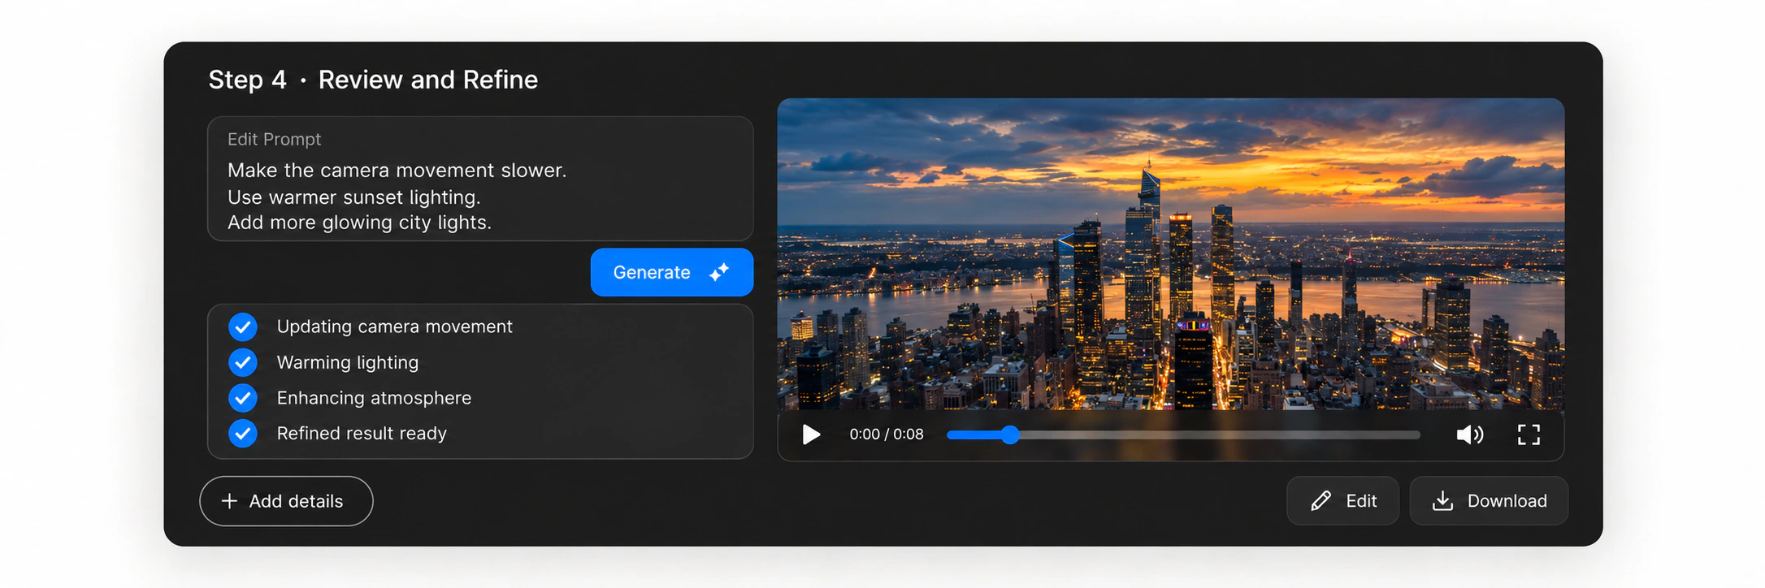Click the 'Enhancing atmosphere' status text

tap(374, 398)
